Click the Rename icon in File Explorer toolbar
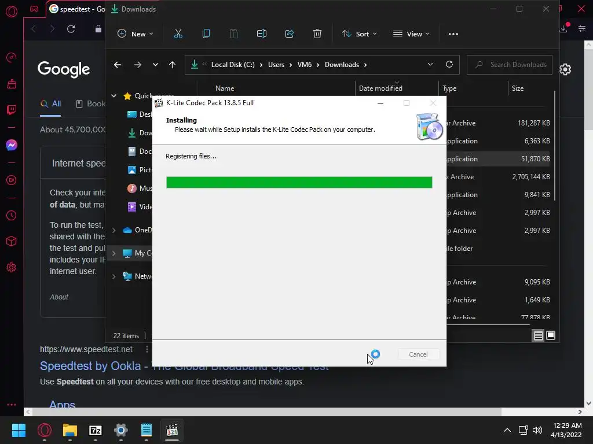The height and width of the screenshot is (444, 593). click(x=262, y=34)
